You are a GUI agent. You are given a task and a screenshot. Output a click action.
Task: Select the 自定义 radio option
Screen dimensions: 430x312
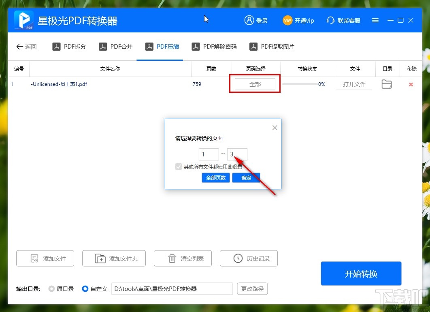(x=85, y=288)
